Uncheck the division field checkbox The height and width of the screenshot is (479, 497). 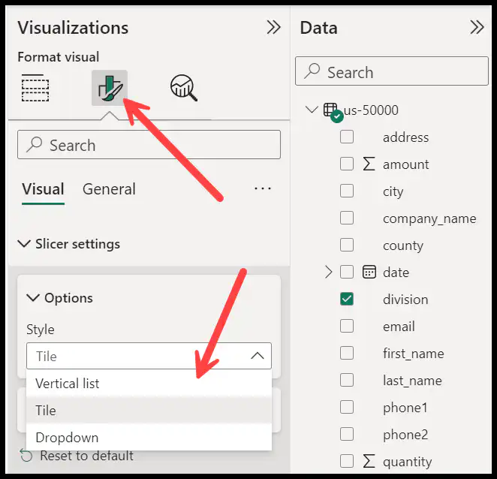coord(347,299)
